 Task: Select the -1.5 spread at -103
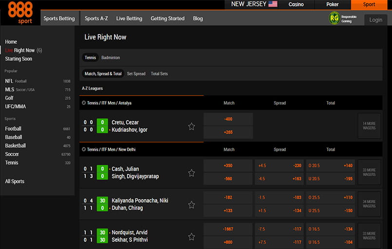coord(280,197)
